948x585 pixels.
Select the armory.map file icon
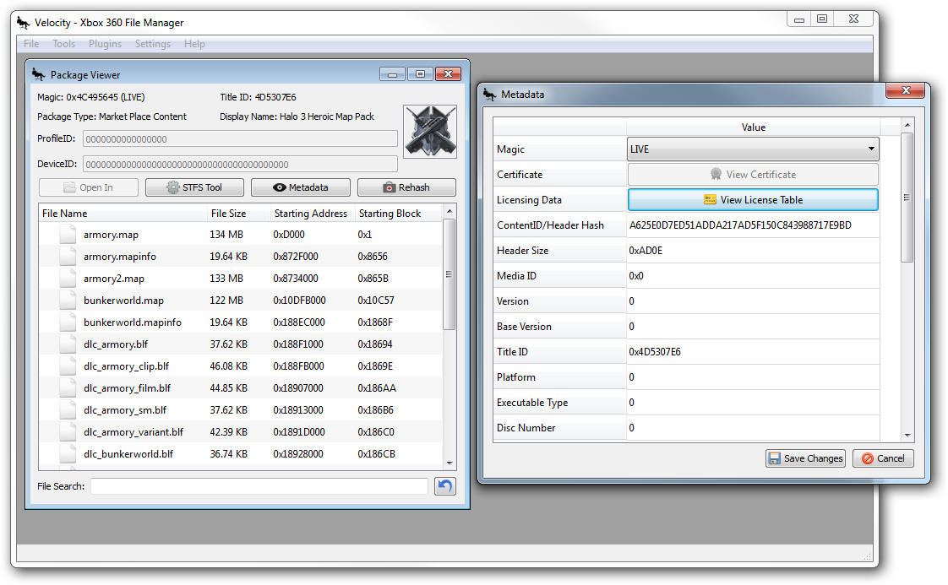[68, 235]
